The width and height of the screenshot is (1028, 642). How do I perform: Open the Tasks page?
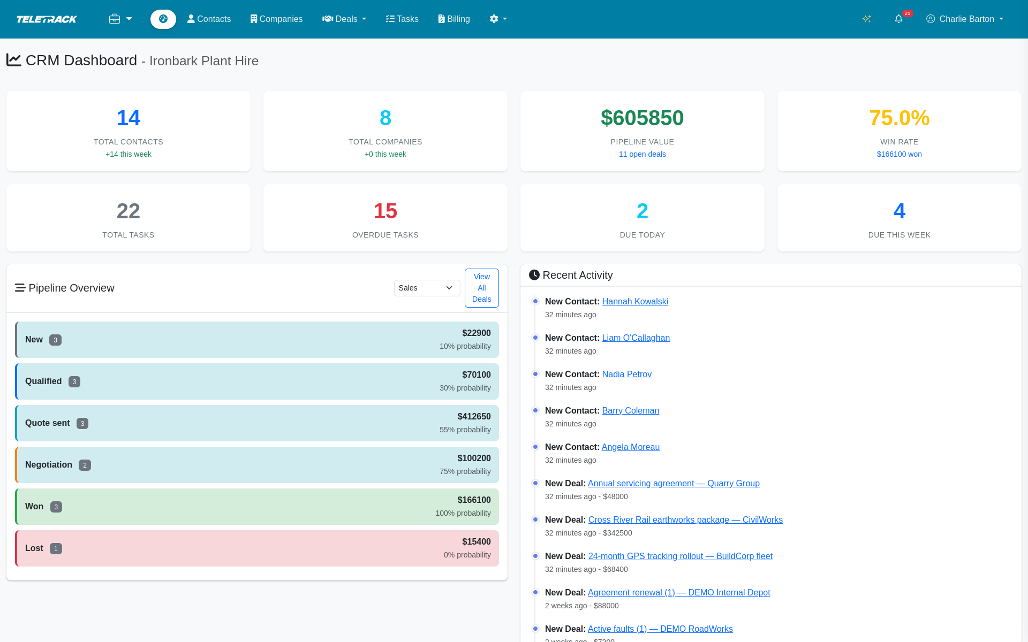[402, 19]
